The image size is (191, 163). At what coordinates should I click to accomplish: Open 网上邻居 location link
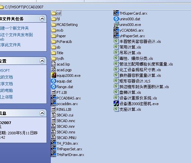[x=6, y=97]
